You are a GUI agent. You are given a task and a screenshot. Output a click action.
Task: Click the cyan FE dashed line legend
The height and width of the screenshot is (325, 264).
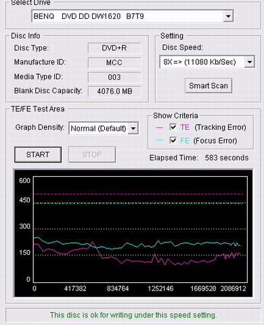[x=159, y=140]
